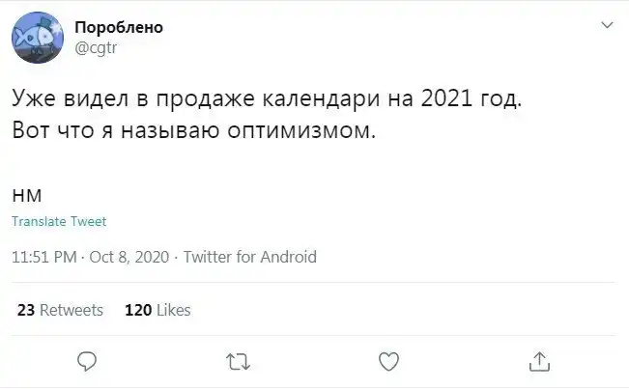This screenshot has width=629, height=389.
Task: Retweet this tweet using the arrows icon
Action: (x=237, y=362)
